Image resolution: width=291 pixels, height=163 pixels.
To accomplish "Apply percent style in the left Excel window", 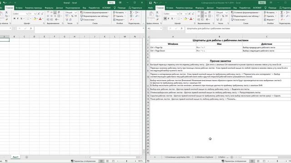I will click(x=72, y=16).
